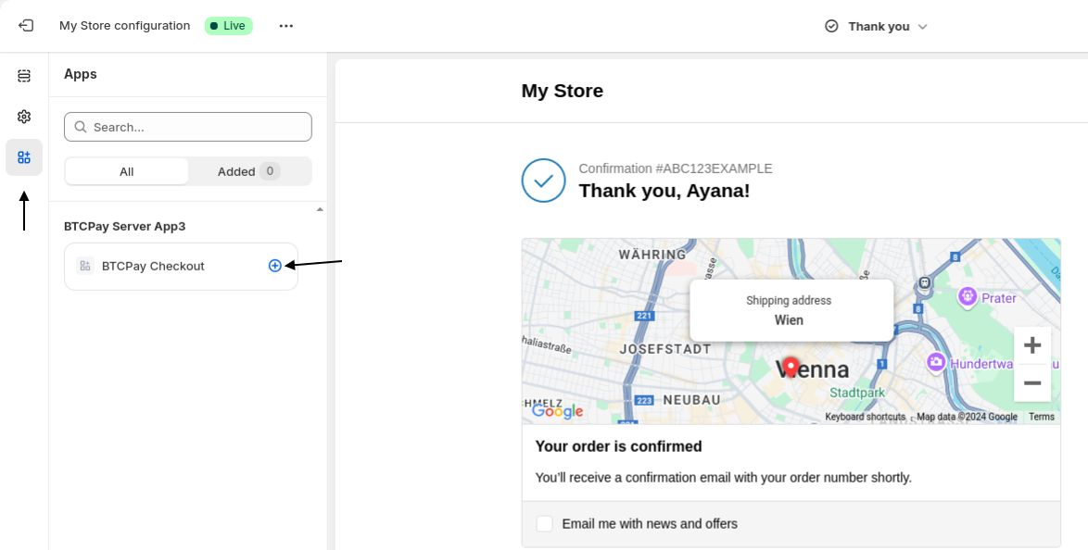This screenshot has width=1088, height=550.
Task: Click the Keyboard shortcuts link on the map
Action: pyautogui.click(x=865, y=417)
